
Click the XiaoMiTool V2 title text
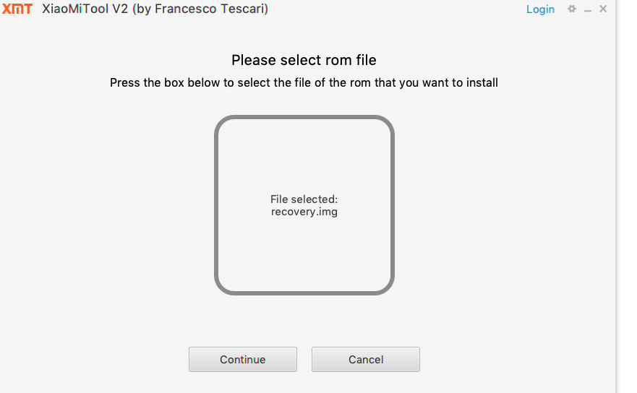pyautogui.click(x=85, y=9)
